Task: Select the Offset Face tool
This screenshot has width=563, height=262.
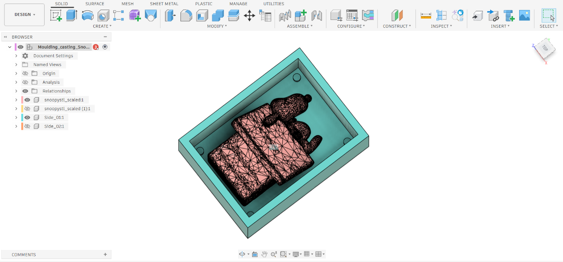Action: click(x=234, y=16)
